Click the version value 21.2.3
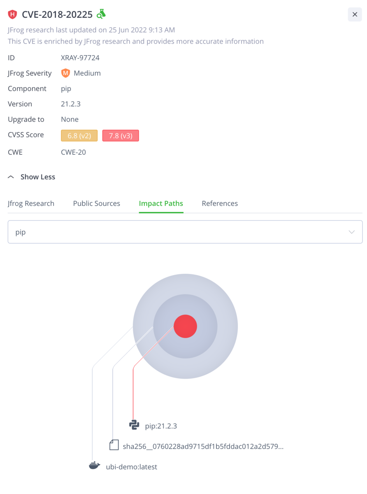Image resolution: width=367 pixels, height=494 pixels. (x=71, y=104)
